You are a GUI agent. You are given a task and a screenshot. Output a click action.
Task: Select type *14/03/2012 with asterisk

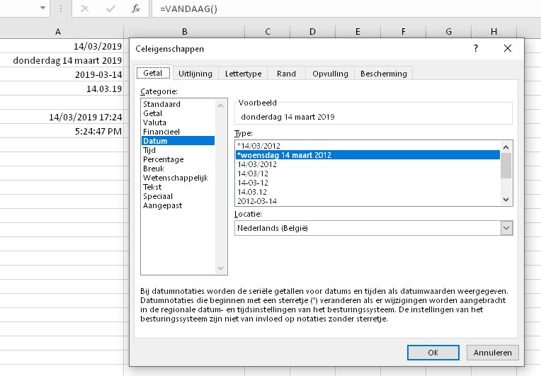[368, 146]
